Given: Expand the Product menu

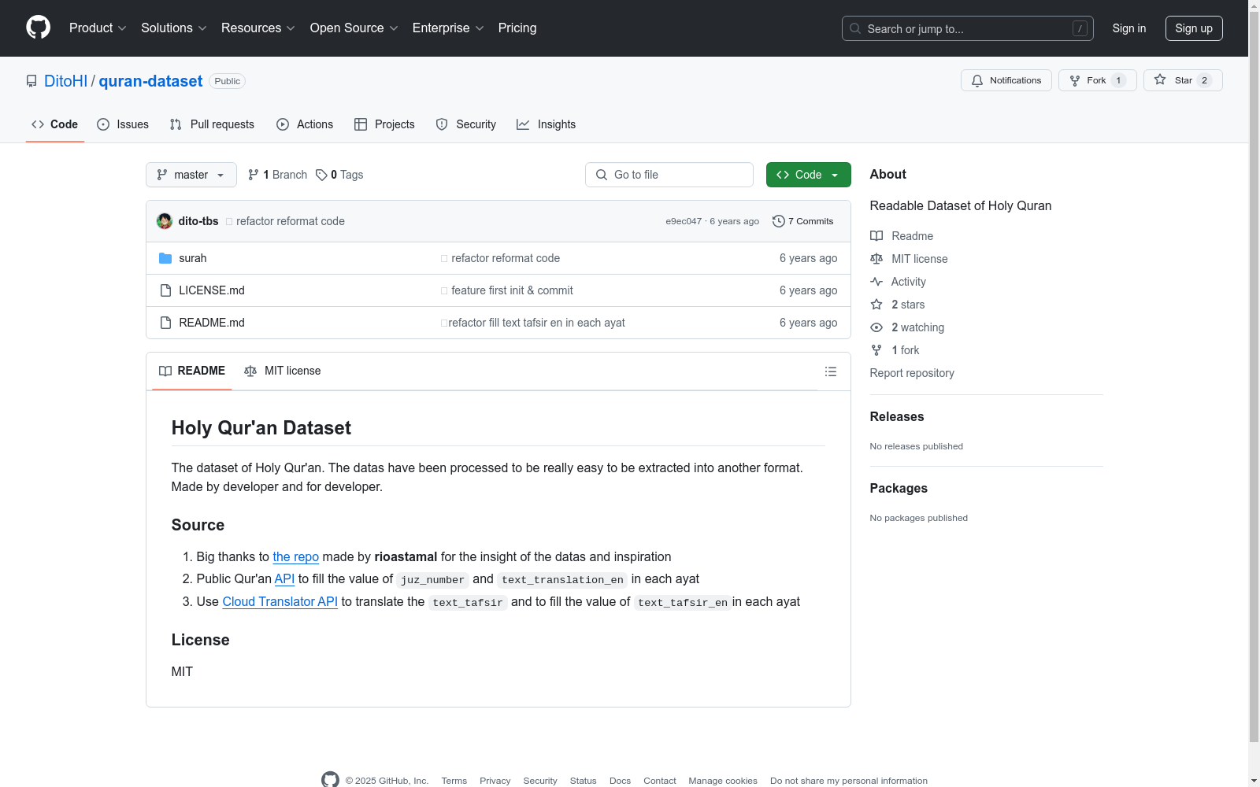Looking at the screenshot, I should coord(98,28).
